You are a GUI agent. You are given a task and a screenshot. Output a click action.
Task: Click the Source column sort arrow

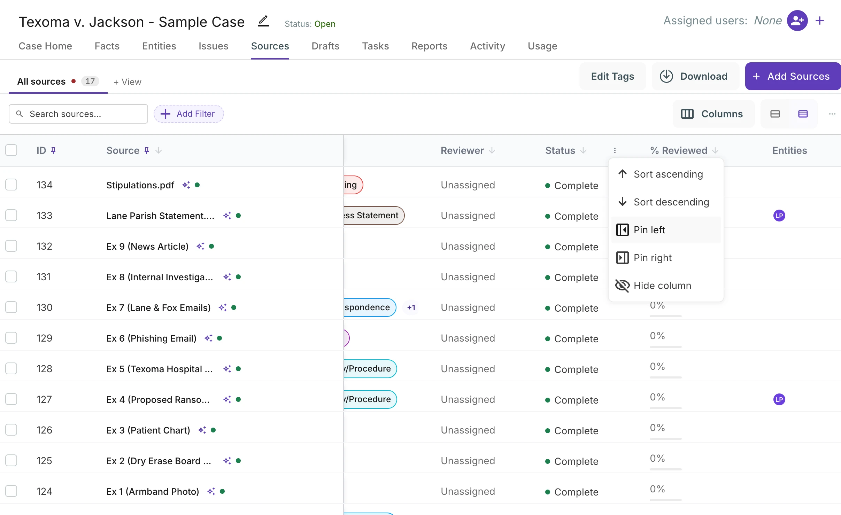[159, 150]
